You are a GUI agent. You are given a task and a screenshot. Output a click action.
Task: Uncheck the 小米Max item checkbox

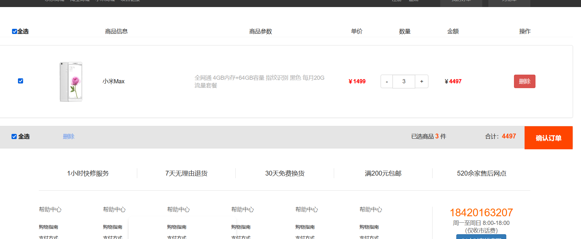[21, 81]
